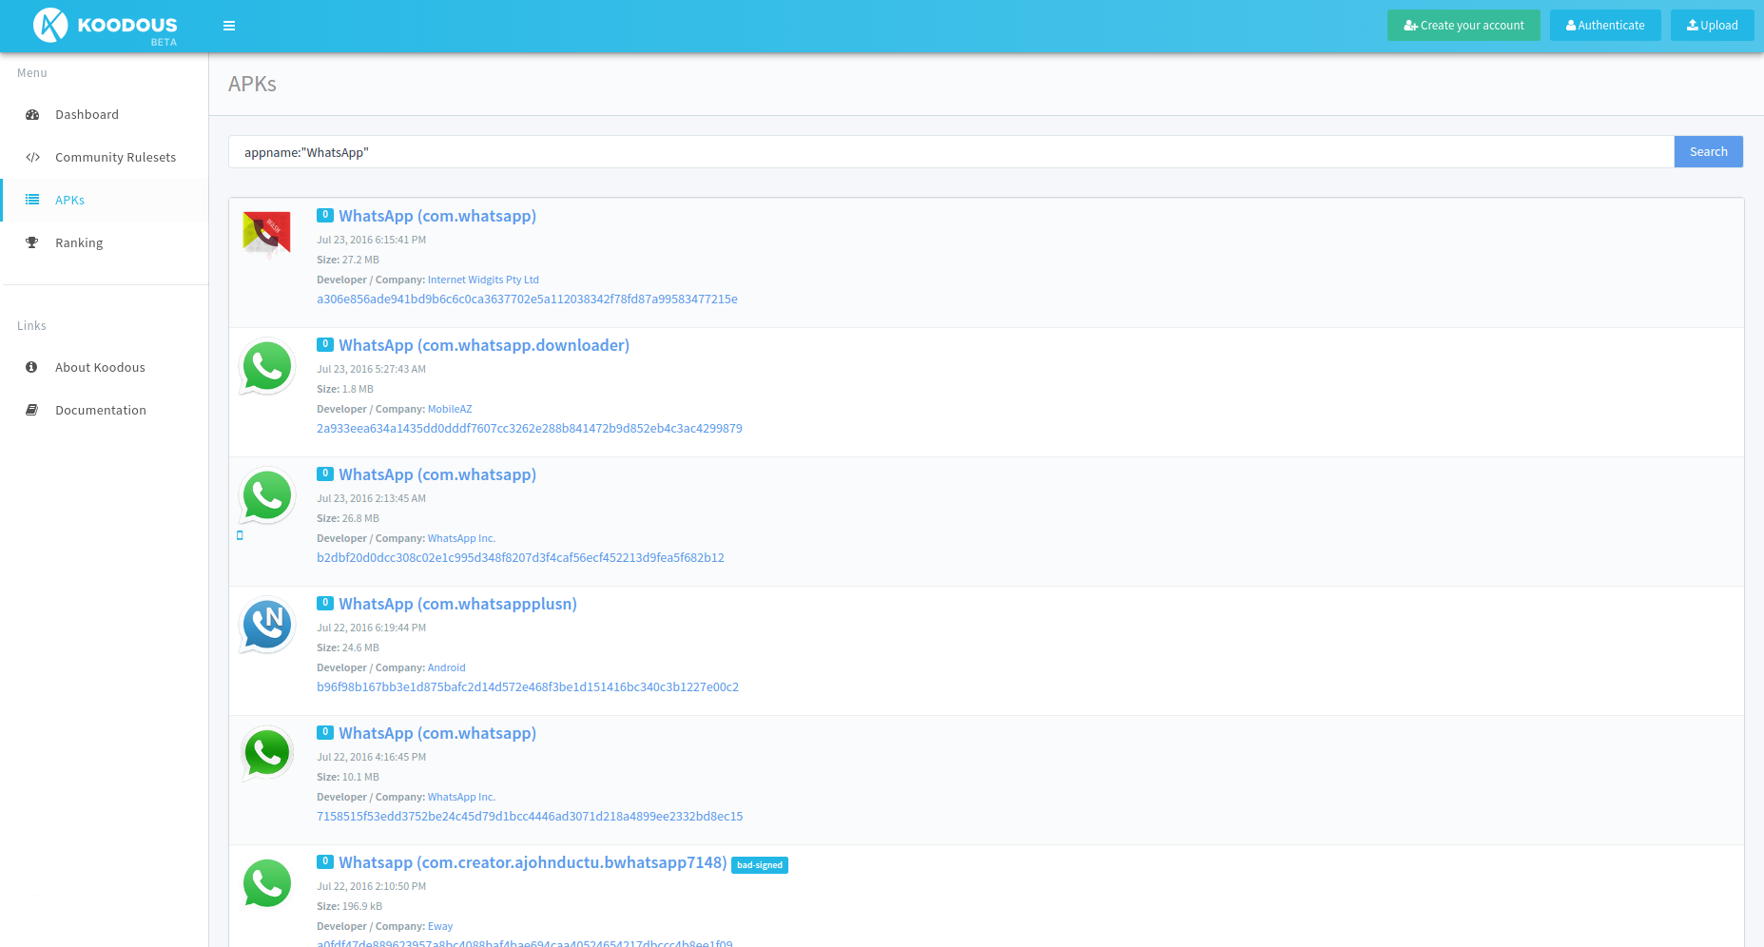
Task: Open red flag WhatsApp app thumbnail
Action: pyautogui.click(x=266, y=234)
